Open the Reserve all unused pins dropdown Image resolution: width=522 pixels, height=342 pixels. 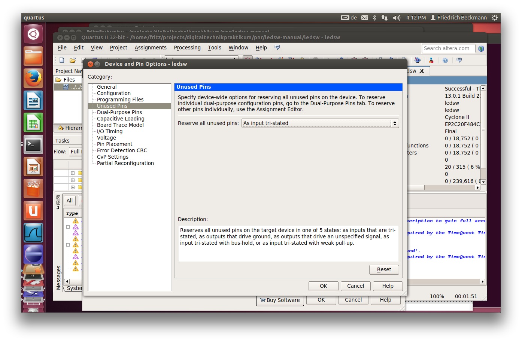320,123
